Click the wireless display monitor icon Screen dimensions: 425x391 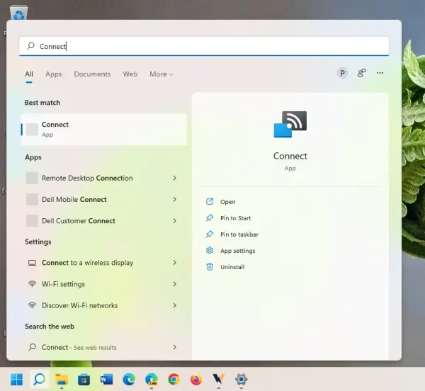pos(32,263)
